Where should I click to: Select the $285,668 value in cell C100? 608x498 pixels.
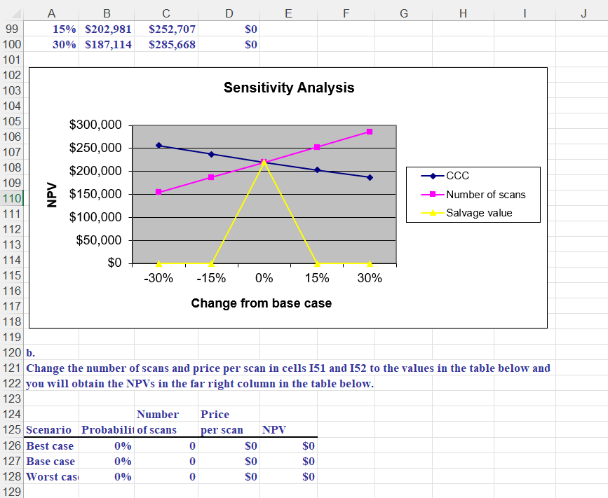(x=173, y=44)
